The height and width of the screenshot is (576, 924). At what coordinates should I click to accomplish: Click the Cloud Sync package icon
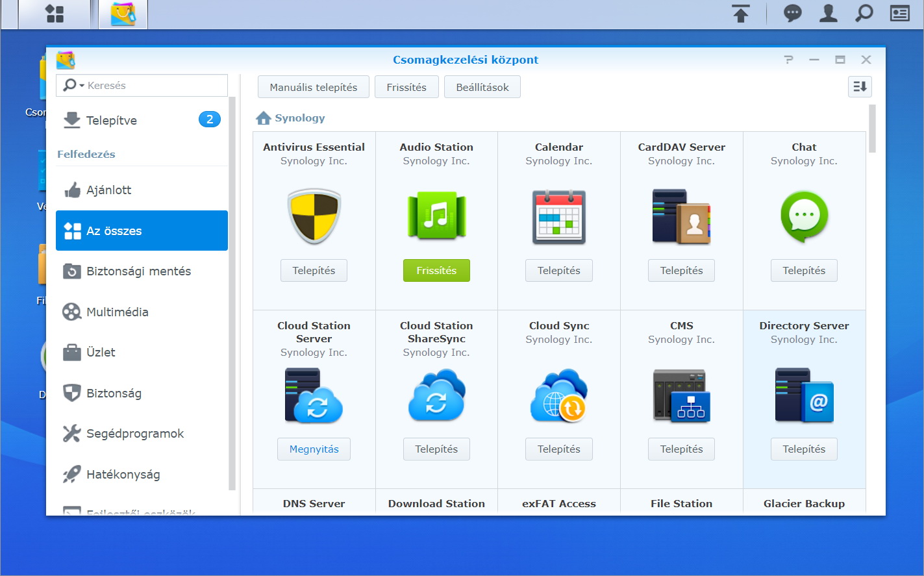point(558,395)
